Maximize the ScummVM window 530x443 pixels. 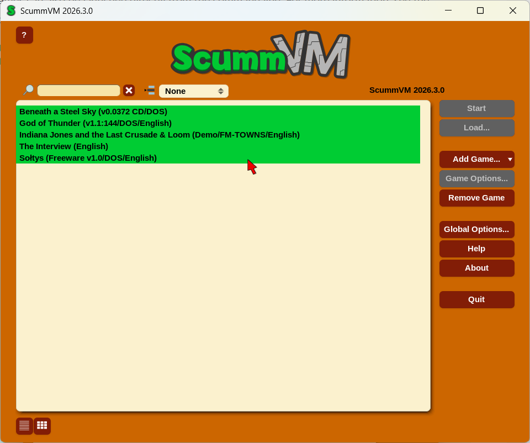coord(480,10)
